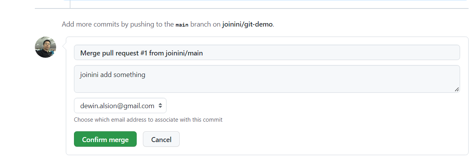
Task: Click the user avatar photo
Action: (x=45, y=47)
